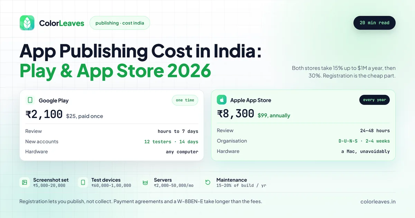Viewport: 415px width, 218px height.
Task: Click the Servers database icon
Action: (x=145, y=182)
